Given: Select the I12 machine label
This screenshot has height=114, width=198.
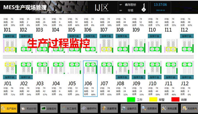Looking at the screenshot, I should (x=184, y=30).
